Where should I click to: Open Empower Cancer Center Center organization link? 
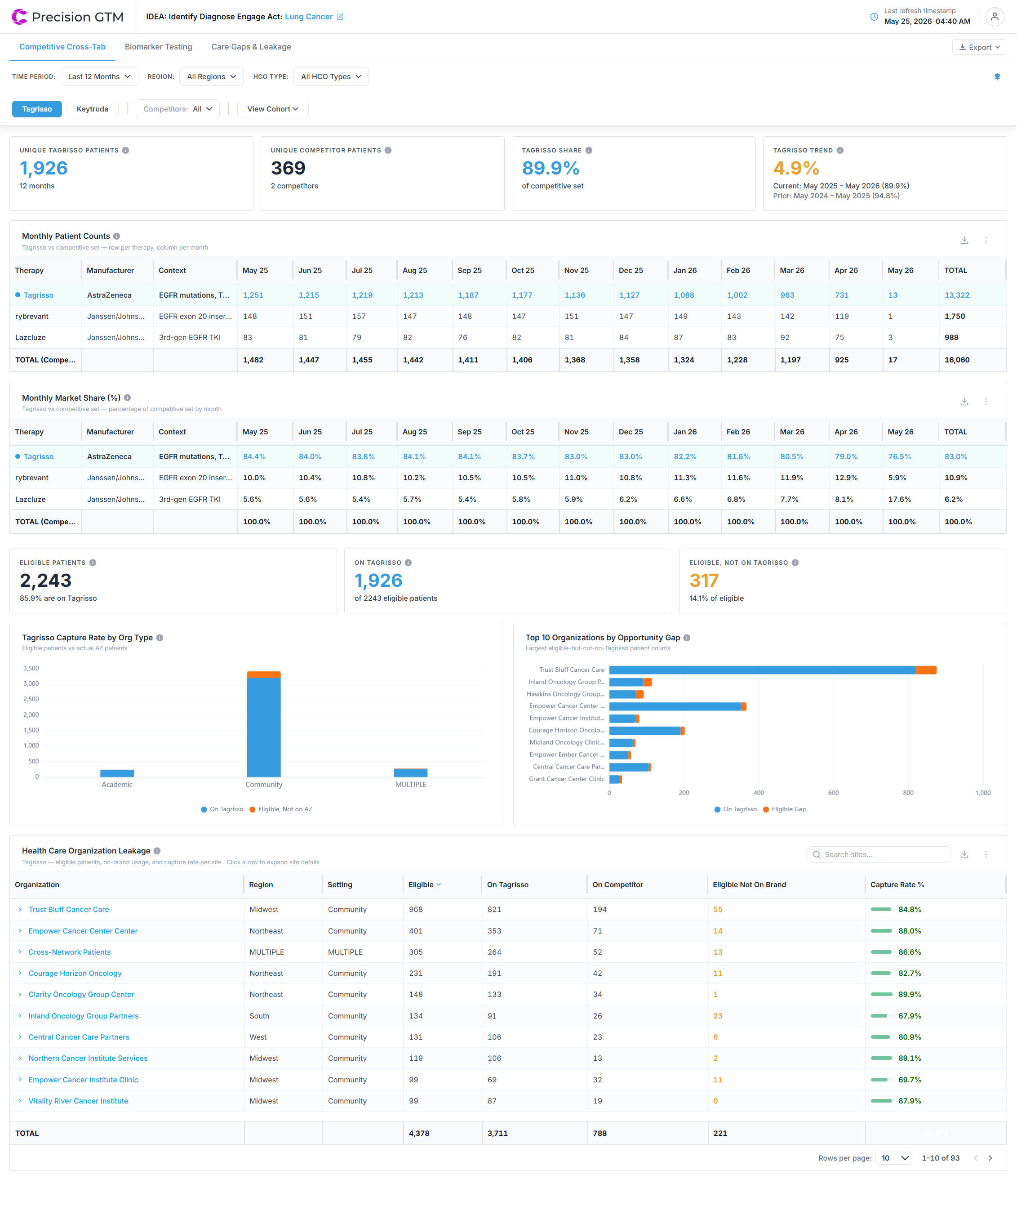[x=83, y=931]
